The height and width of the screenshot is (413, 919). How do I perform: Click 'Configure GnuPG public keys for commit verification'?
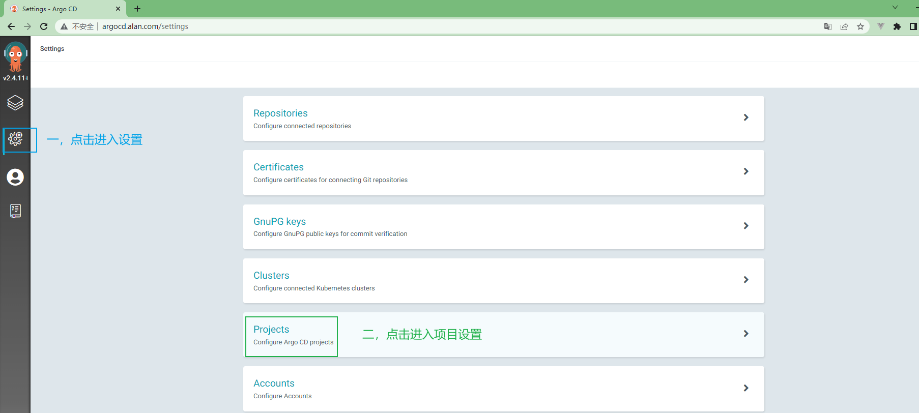330,234
